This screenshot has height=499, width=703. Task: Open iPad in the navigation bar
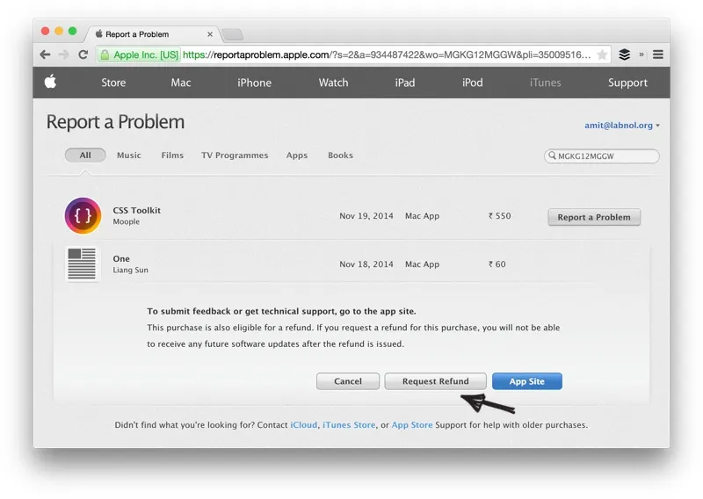[x=405, y=83]
